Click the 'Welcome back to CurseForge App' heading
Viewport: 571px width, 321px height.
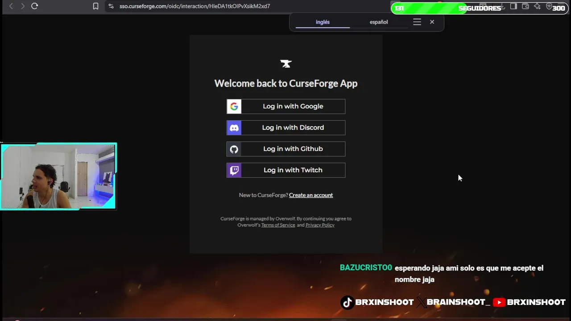(x=286, y=83)
